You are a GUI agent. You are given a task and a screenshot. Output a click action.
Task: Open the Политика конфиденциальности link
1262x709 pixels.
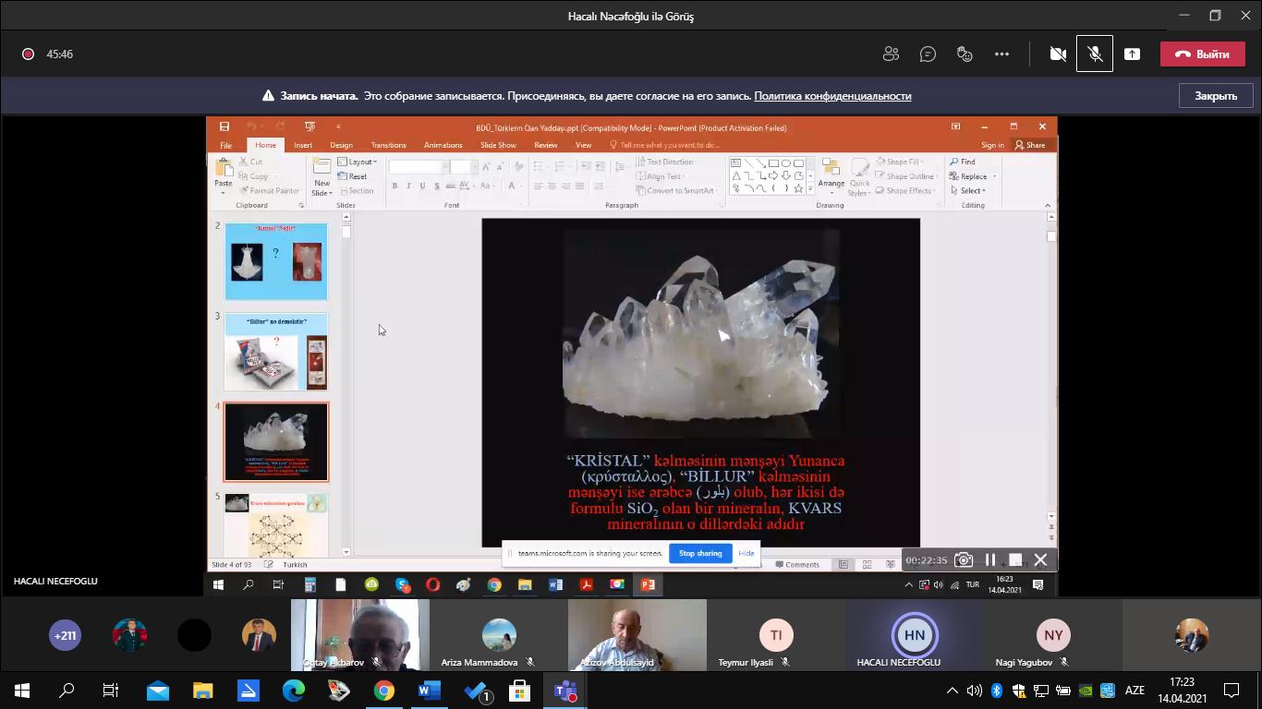[832, 96]
